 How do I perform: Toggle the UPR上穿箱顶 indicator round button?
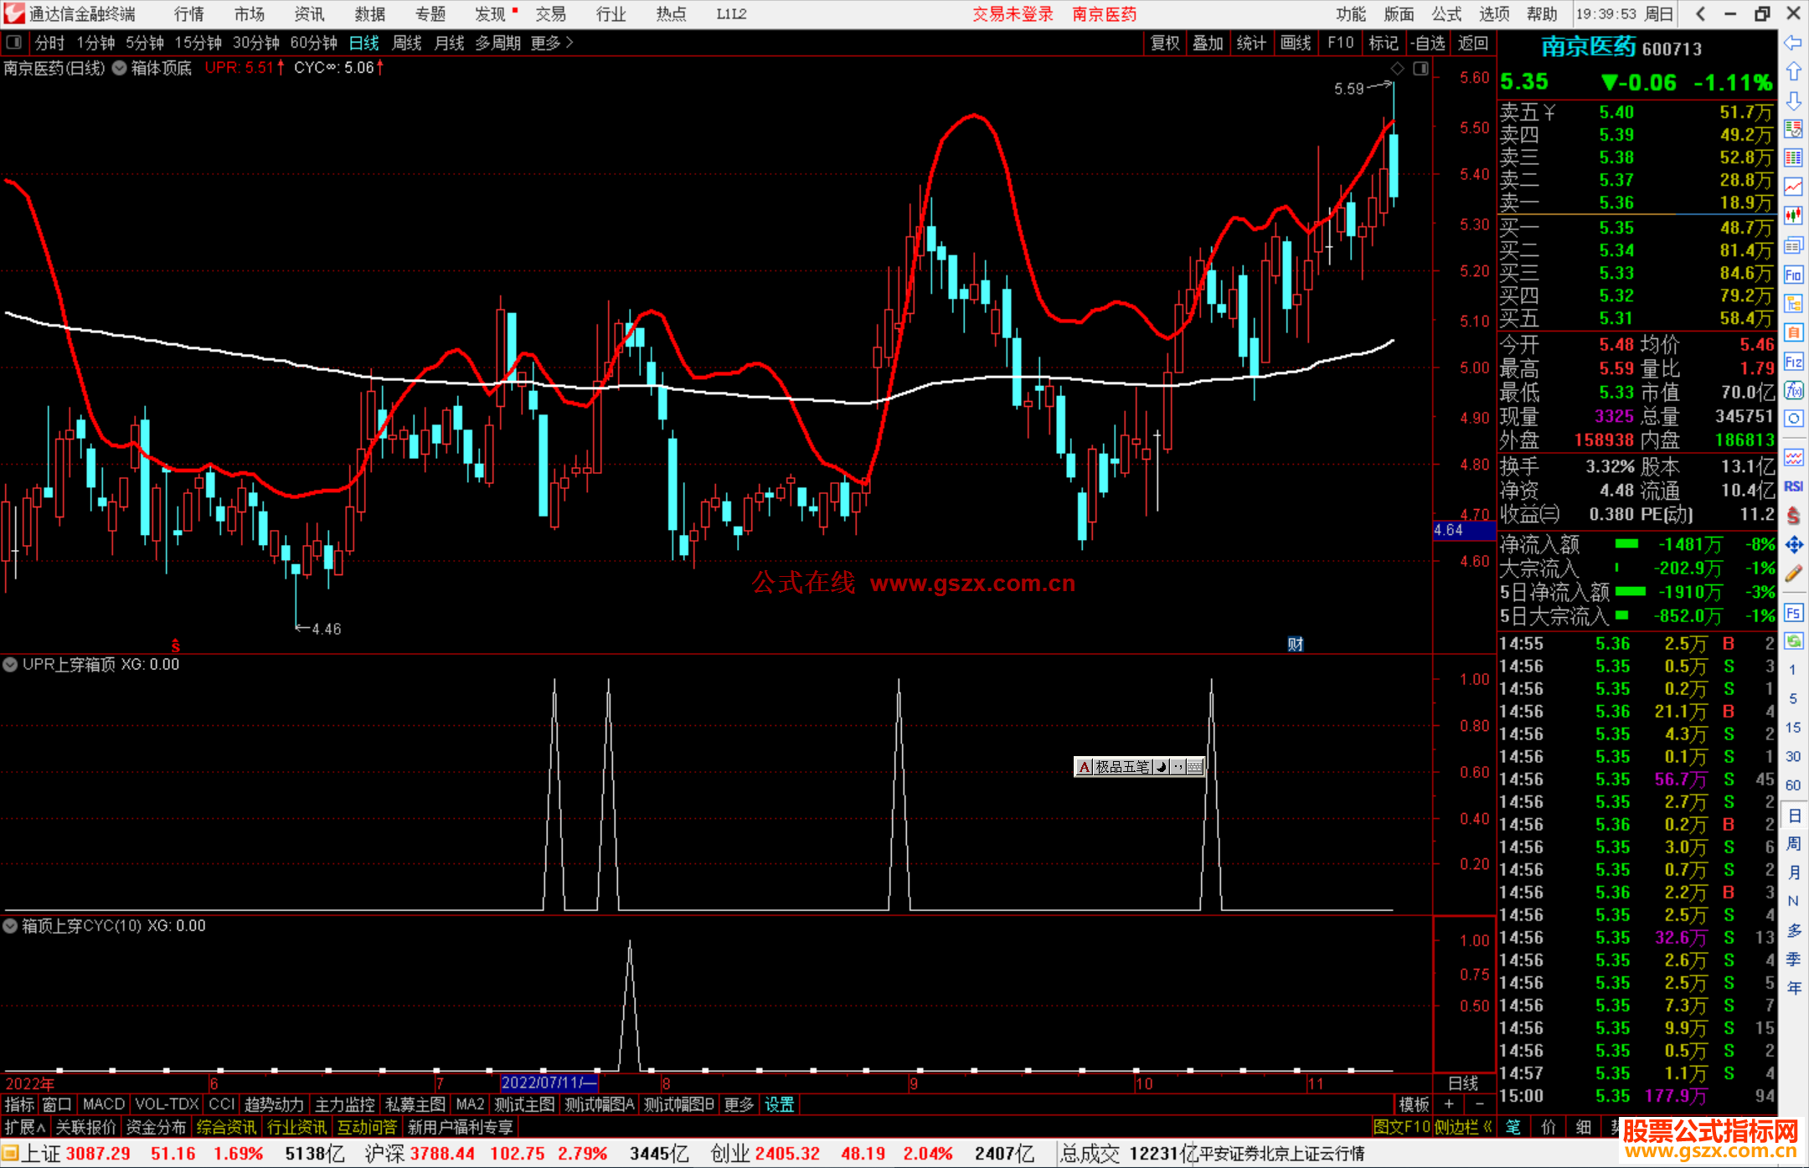click(10, 665)
